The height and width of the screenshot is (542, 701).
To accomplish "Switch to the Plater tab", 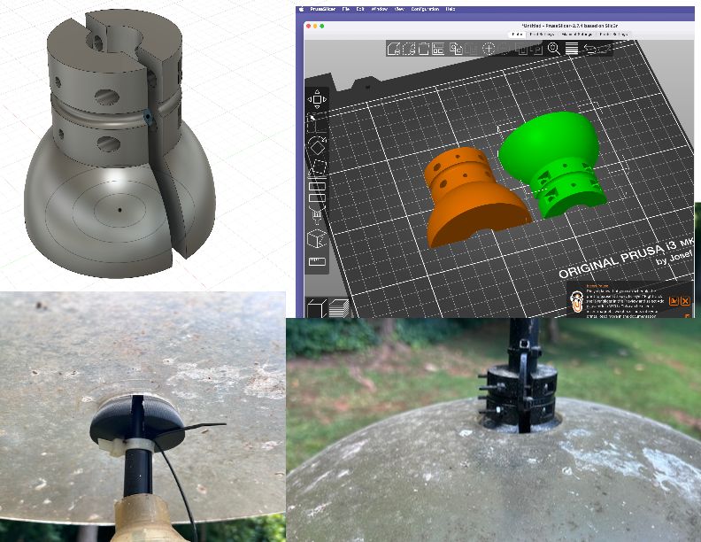I will coord(517,34).
